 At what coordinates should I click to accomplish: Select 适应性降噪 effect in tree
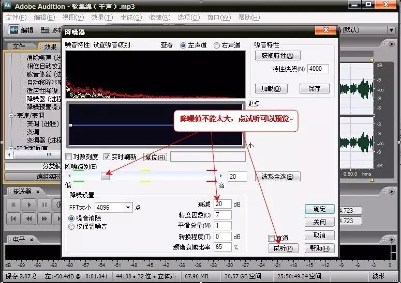[42, 90]
